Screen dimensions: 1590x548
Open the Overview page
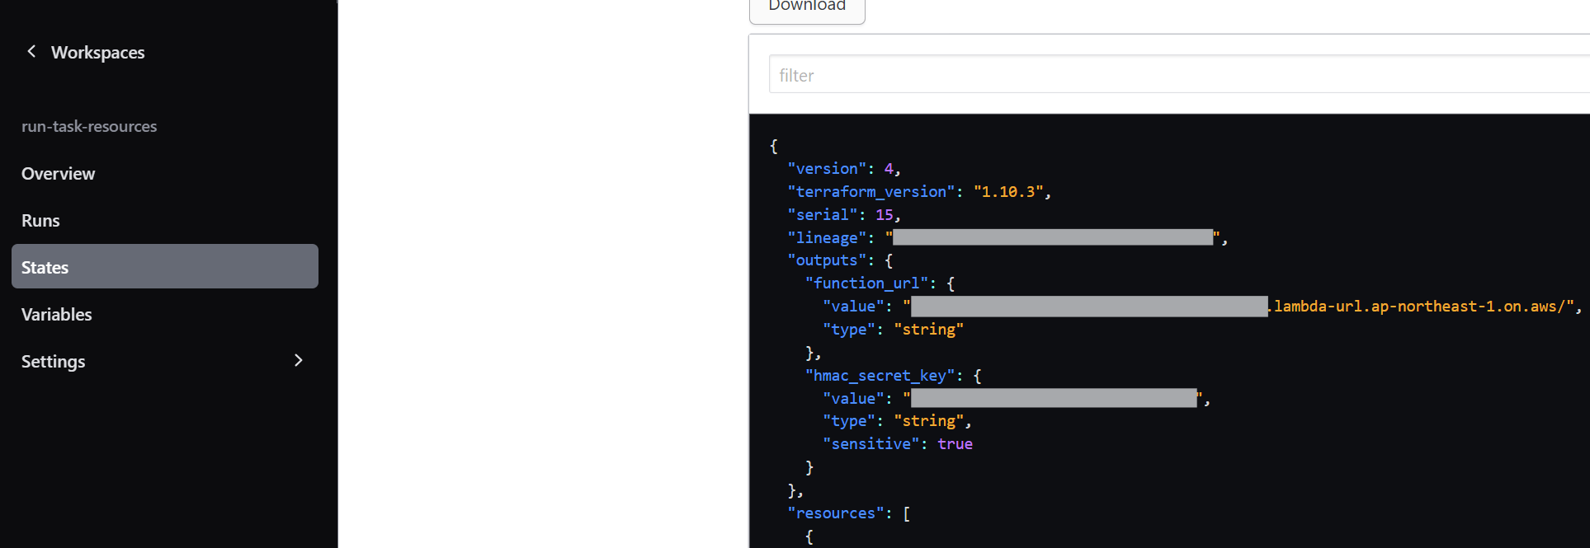[58, 174]
